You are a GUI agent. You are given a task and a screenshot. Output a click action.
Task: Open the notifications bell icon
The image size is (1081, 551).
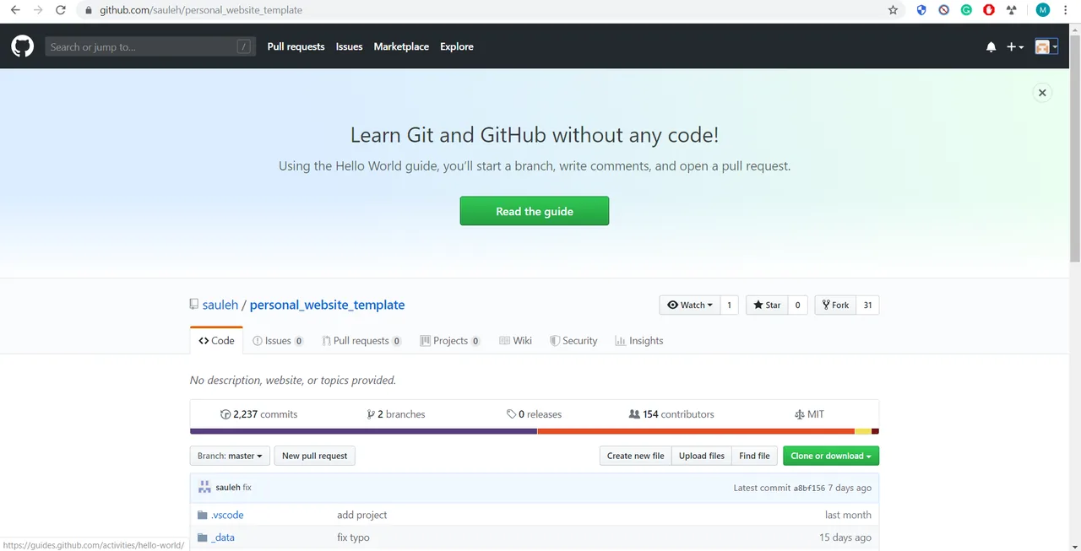pyautogui.click(x=991, y=47)
